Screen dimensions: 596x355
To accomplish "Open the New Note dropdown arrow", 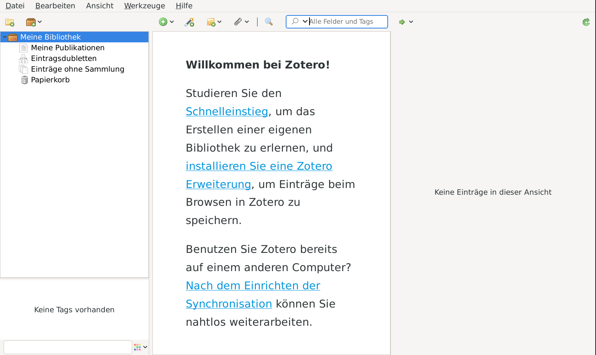I will point(219,22).
